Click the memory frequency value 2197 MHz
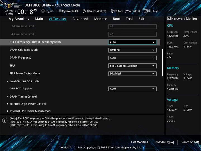The height and width of the screenshot is (151, 201). (x=173, y=78)
